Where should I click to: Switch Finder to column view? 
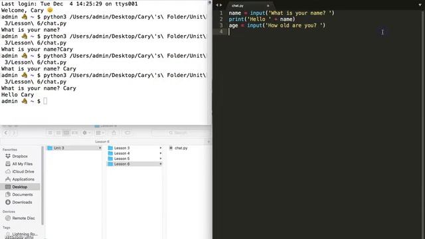66,133
